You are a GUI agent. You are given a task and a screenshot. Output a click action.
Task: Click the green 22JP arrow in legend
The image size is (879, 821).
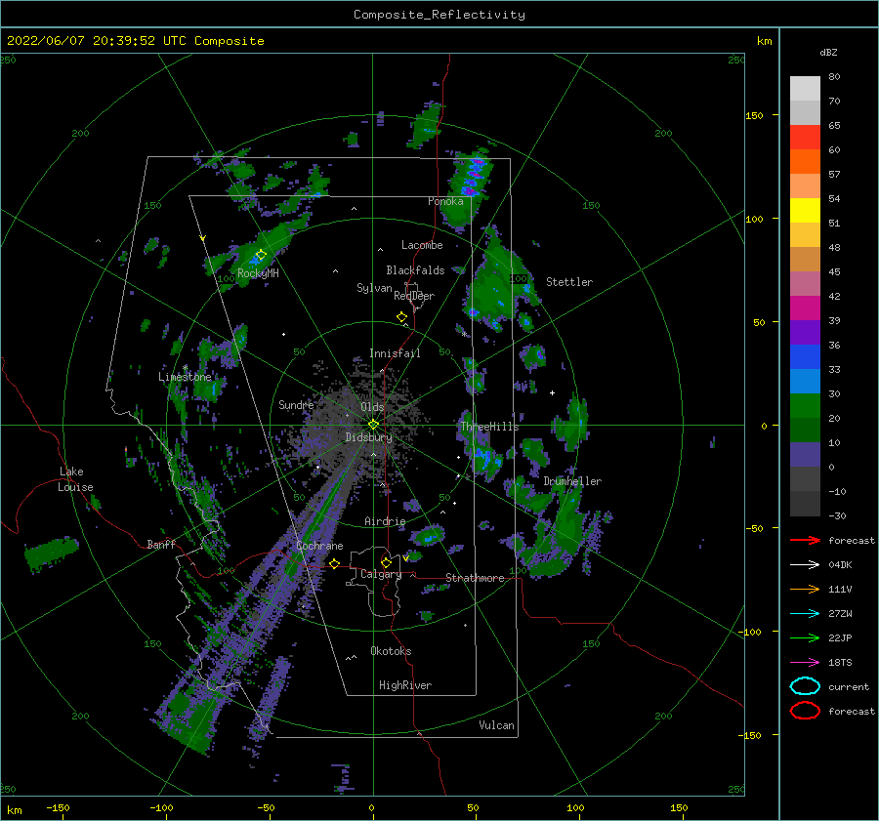(805, 637)
